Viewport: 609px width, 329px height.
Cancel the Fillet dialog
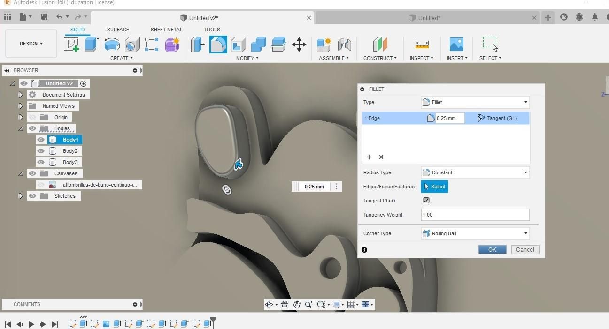pos(525,250)
